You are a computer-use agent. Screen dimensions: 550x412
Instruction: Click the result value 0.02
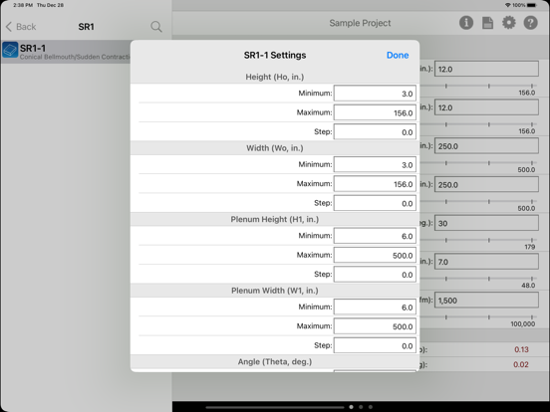[521, 364]
